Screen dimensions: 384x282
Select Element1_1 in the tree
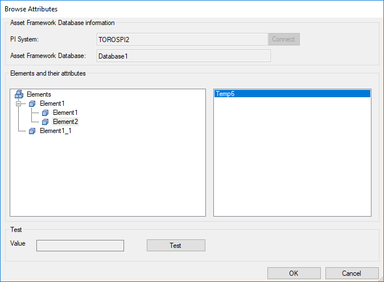(56, 131)
